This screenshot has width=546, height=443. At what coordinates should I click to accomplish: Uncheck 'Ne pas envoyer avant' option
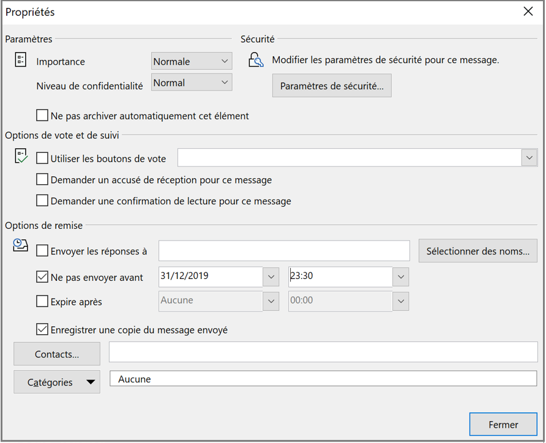[42, 277]
